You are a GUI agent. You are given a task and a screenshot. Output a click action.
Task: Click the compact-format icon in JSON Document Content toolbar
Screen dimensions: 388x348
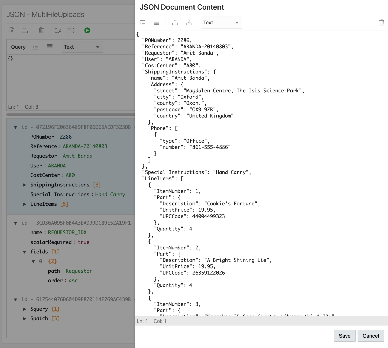tap(157, 23)
